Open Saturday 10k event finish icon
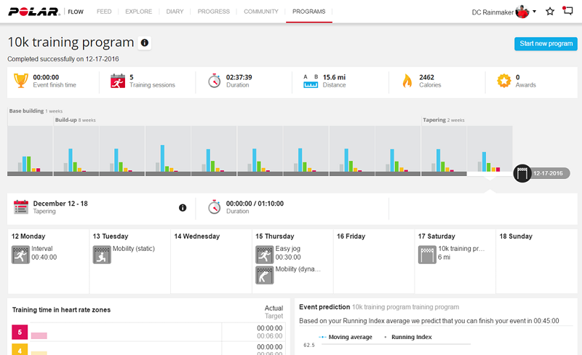 tap(427, 255)
